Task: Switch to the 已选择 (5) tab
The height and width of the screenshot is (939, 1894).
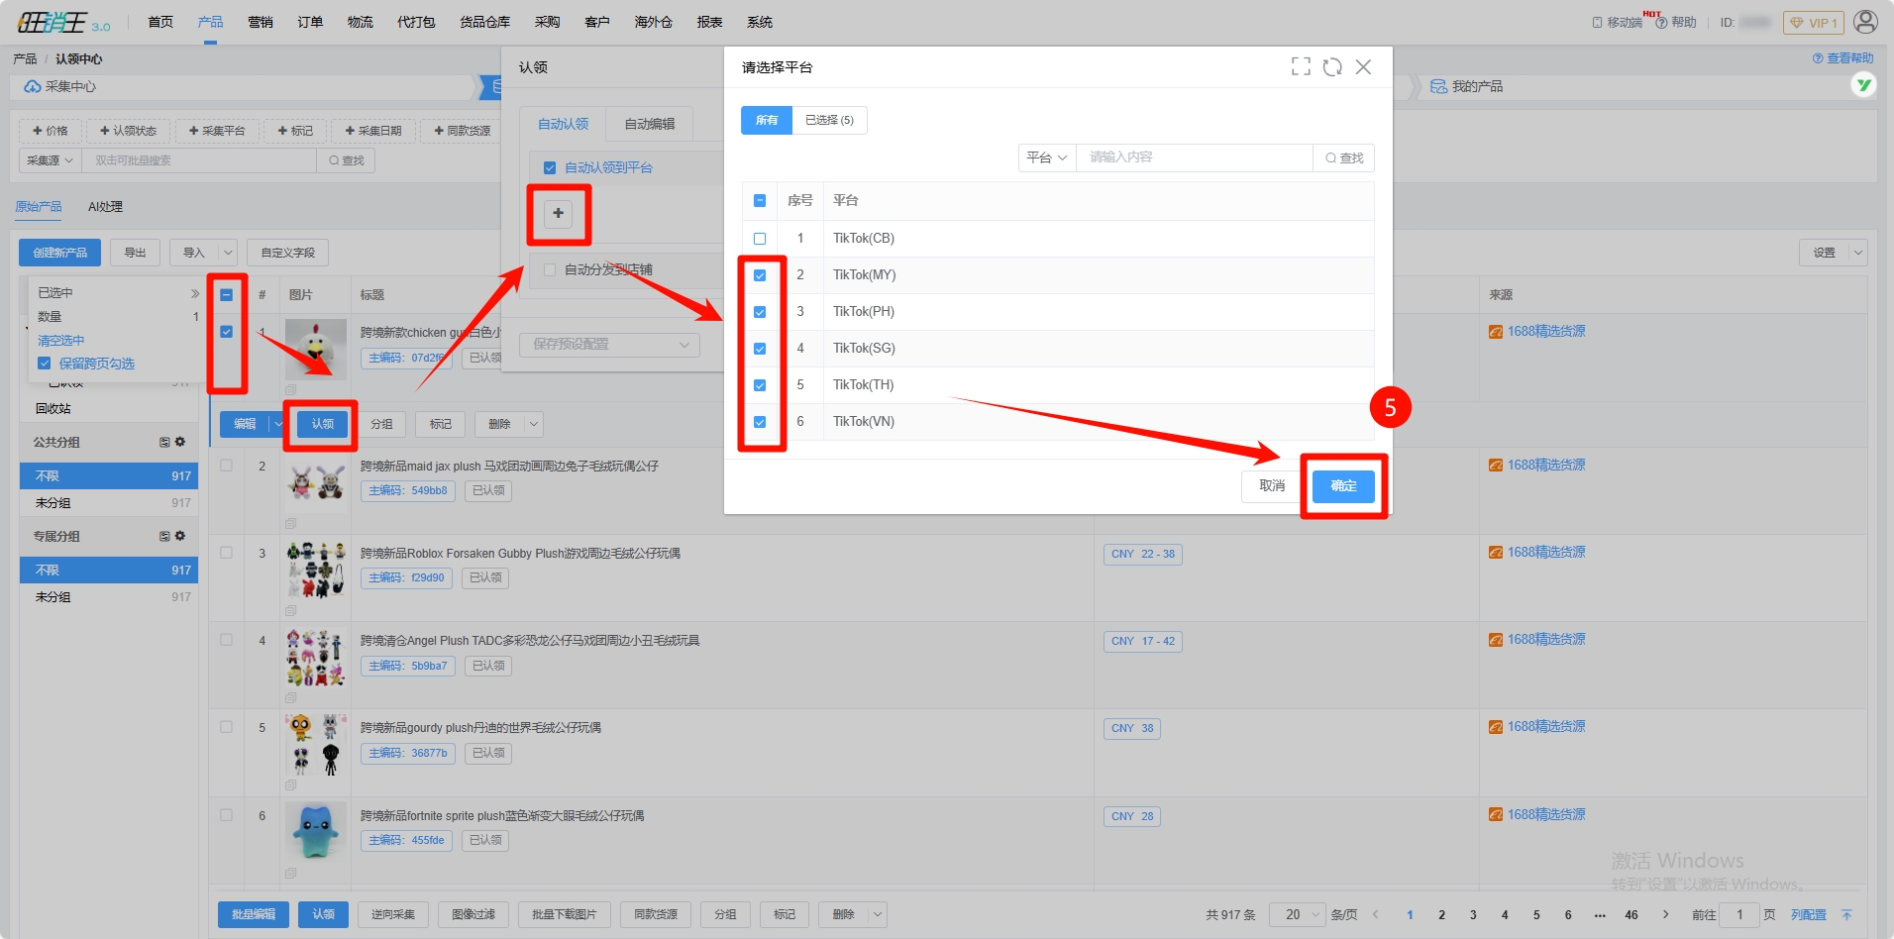Action: pyautogui.click(x=829, y=120)
